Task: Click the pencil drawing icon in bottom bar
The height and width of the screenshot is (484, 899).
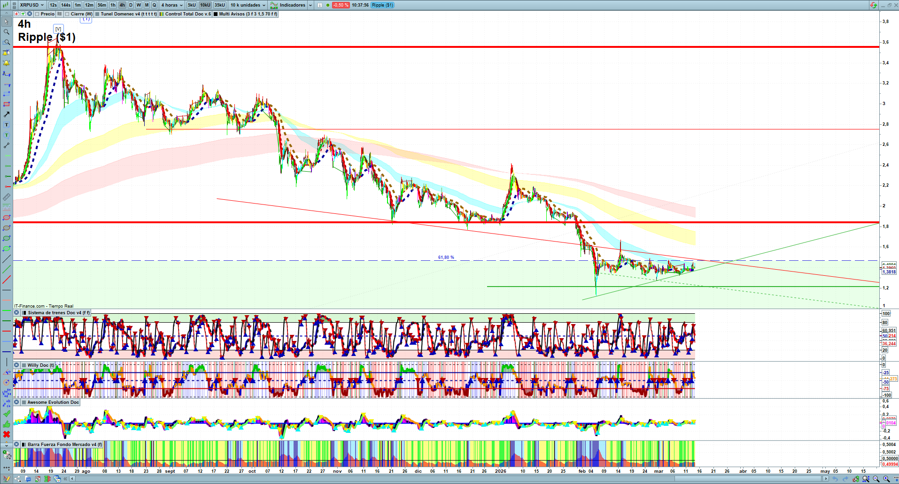Action: click(7, 479)
